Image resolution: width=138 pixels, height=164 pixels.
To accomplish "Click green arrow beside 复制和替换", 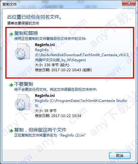I will [x=11, y=34].
